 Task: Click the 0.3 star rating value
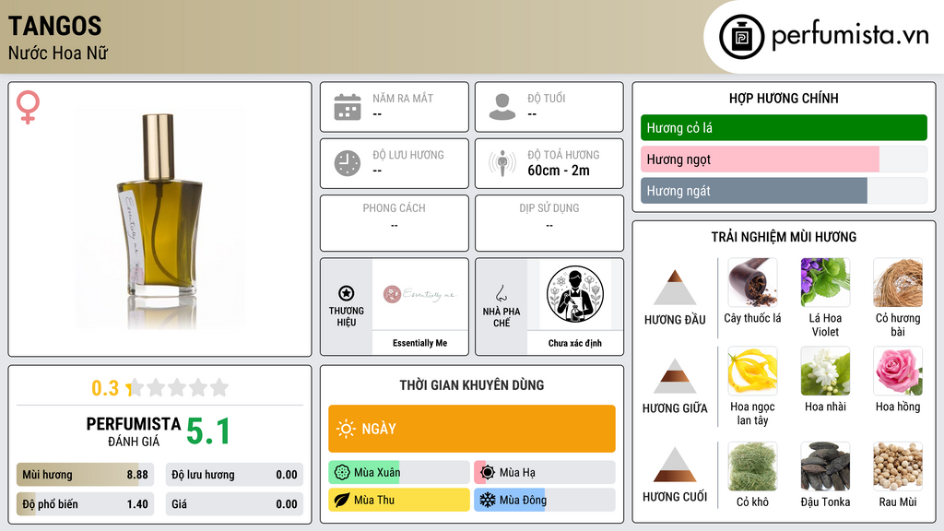coord(105,388)
